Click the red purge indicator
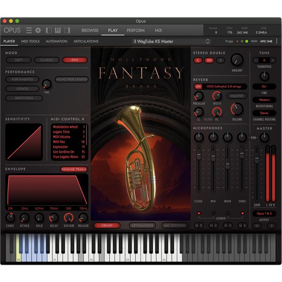 (x=237, y=41)
